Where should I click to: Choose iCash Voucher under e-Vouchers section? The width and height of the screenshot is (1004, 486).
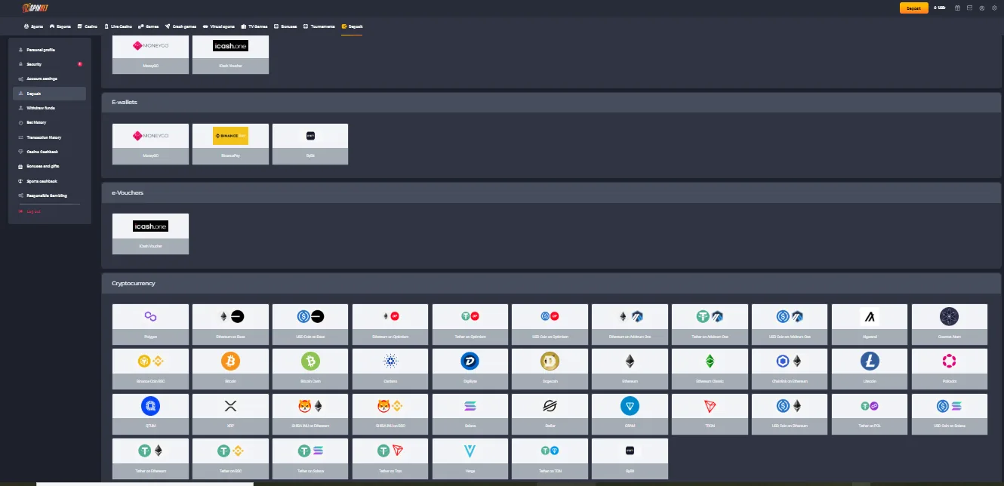[x=150, y=234]
